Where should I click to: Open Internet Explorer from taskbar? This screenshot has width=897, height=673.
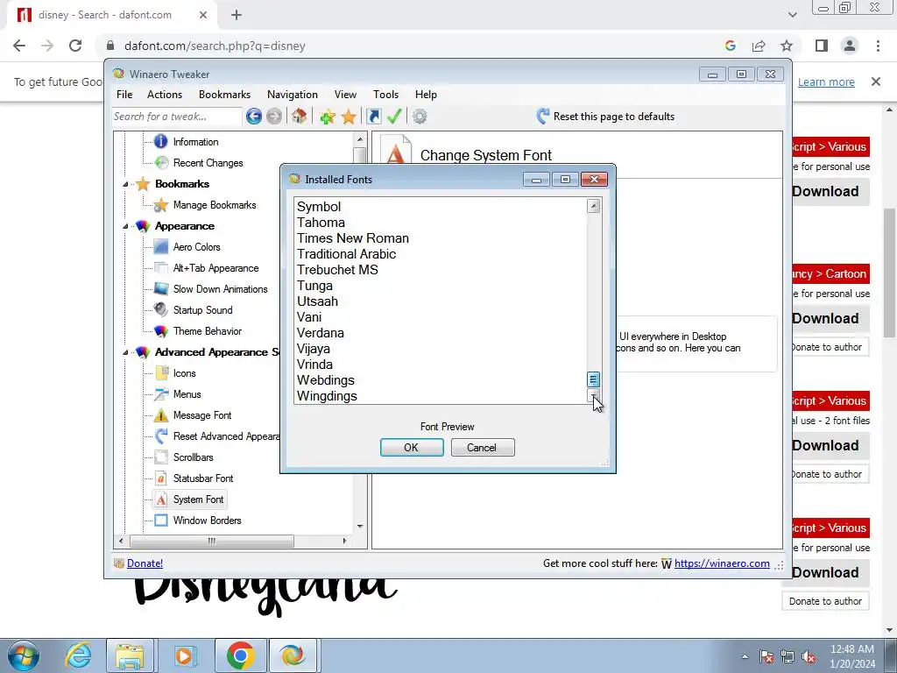(78, 655)
